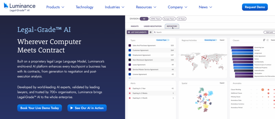Screen dimensions: 275x119
Task: Click the Sales And Purchase Agreement color swatch
Action: click(130, 45)
